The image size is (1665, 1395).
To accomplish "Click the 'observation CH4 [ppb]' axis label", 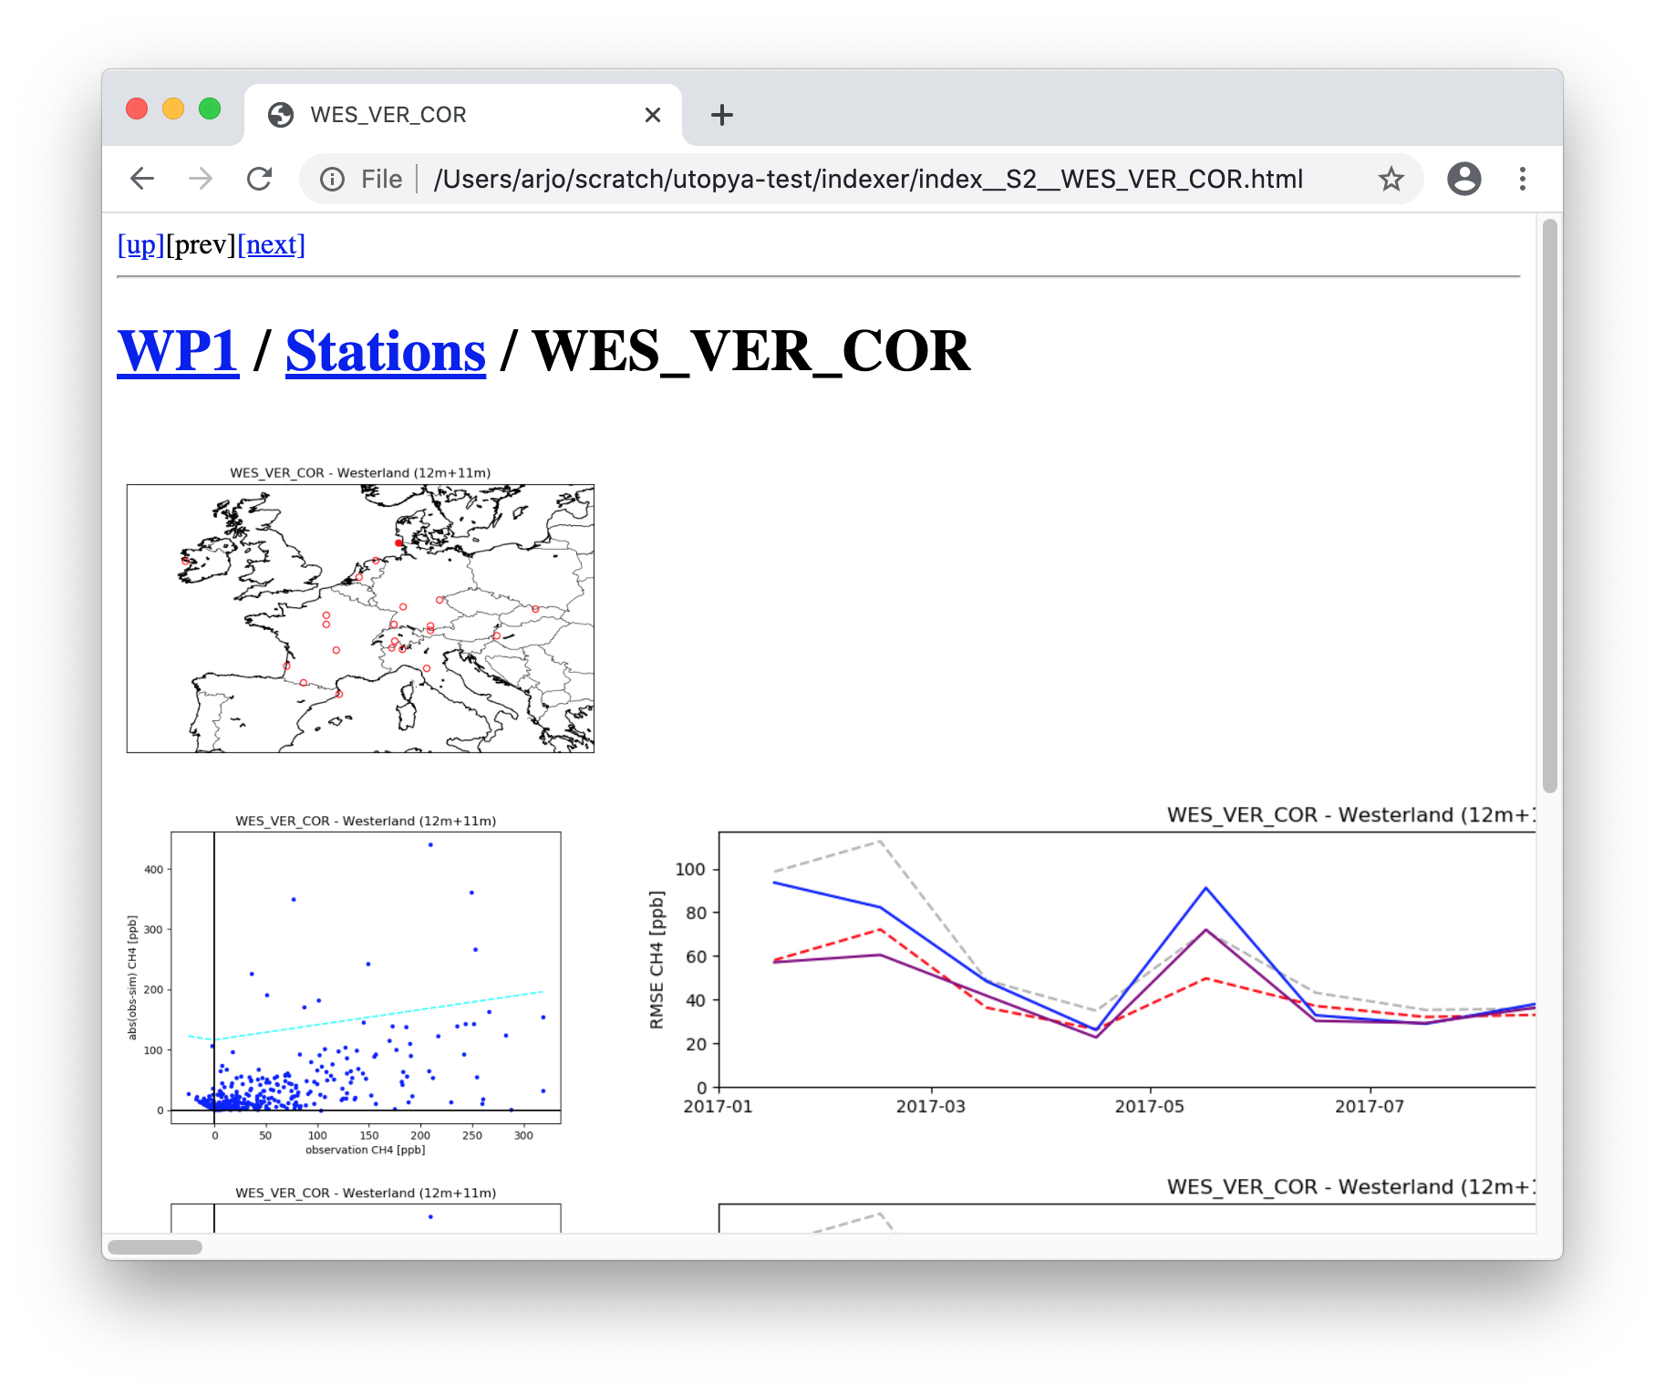I will [365, 1150].
